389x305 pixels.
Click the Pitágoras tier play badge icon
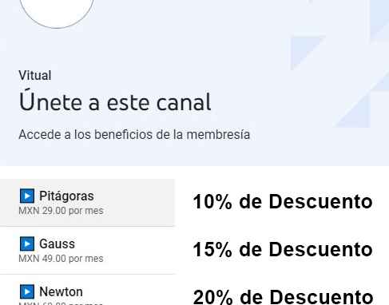tap(27, 196)
